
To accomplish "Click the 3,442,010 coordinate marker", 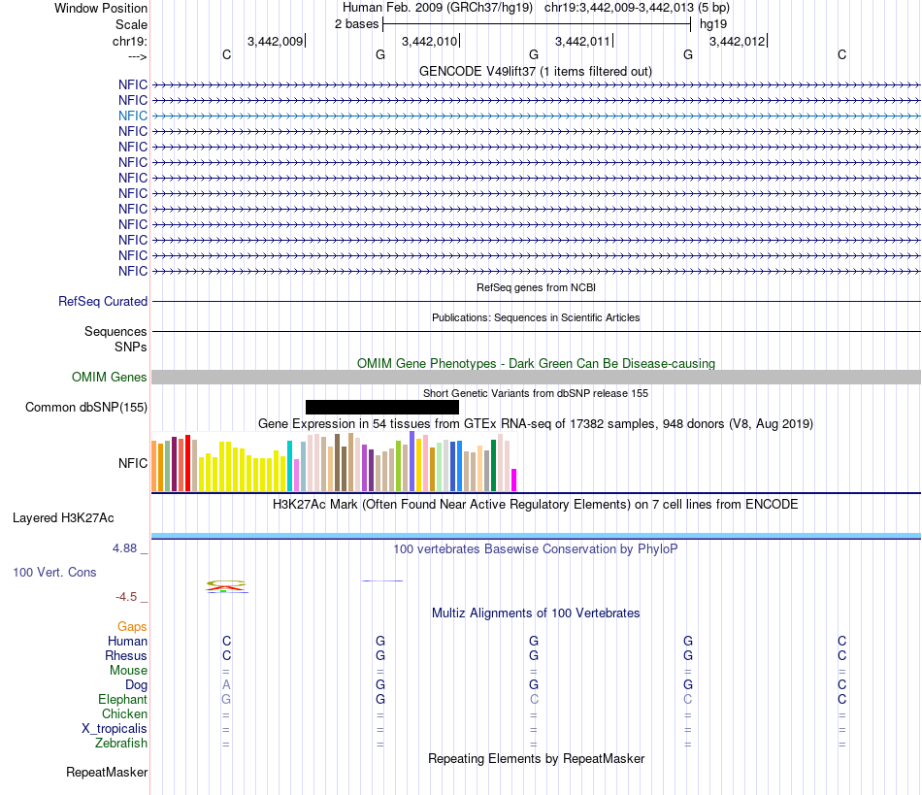I will (x=429, y=41).
